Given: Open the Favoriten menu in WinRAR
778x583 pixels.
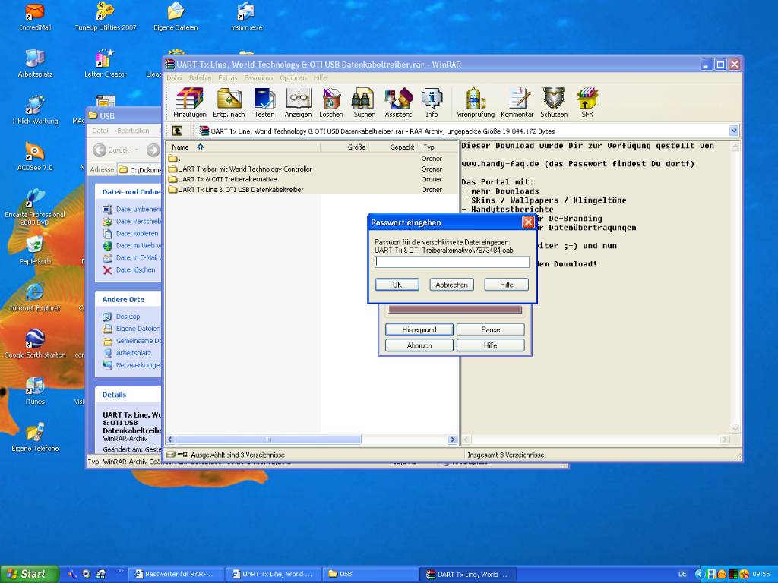Looking at the screenshot, I should coord(258,78).
